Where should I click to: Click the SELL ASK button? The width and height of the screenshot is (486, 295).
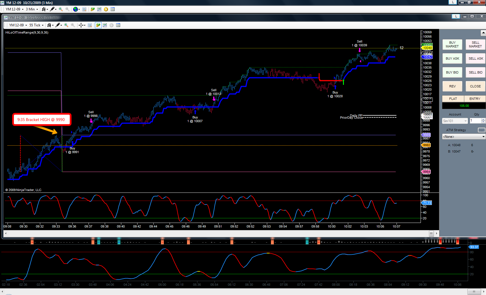coord(475,58)
